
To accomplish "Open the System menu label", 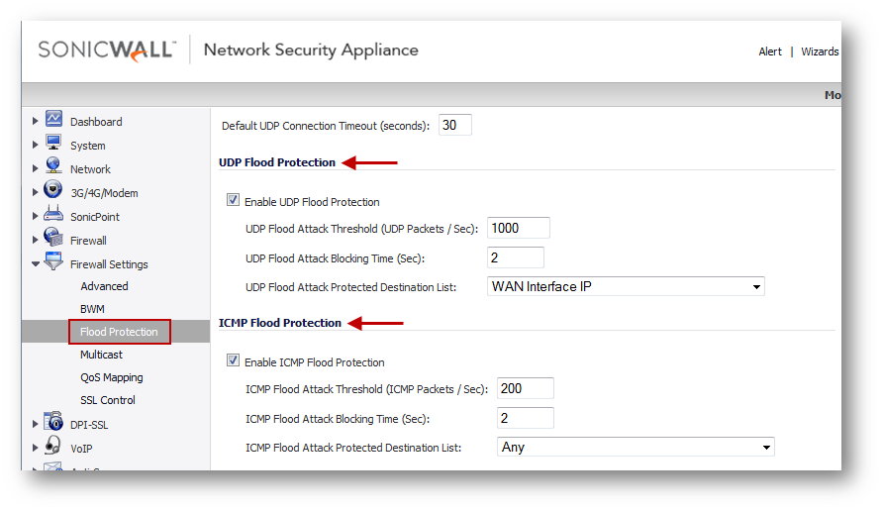I will (x=88, y=146).
